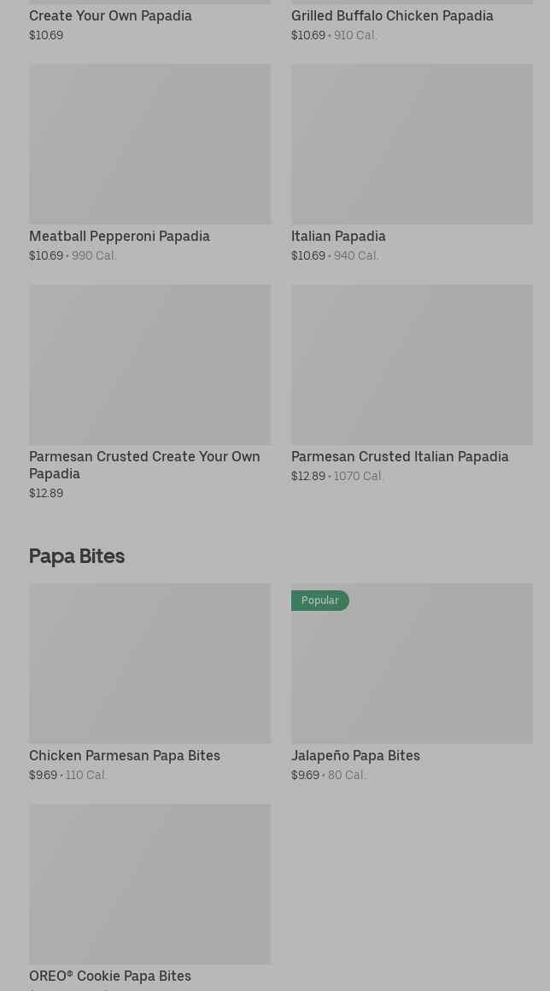
Task: Open the Jalapeño Papa Bites title link
Action: pyautogui.click(x=355, y=755)
